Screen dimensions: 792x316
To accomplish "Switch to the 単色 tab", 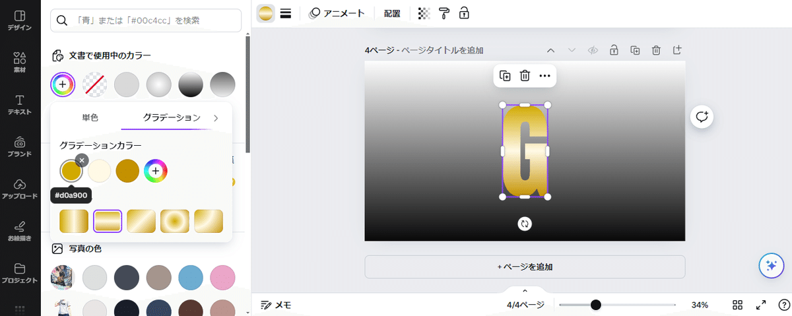I will pyautogui.click(x=90, y=117).
